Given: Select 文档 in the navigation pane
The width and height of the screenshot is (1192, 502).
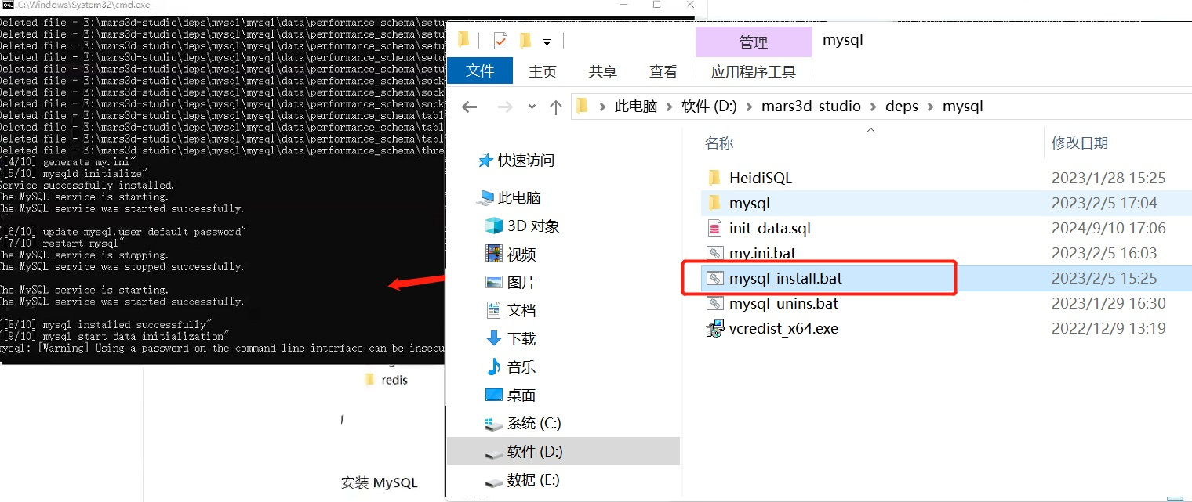Looking at the screenshot, I should [x=521, y=310].
